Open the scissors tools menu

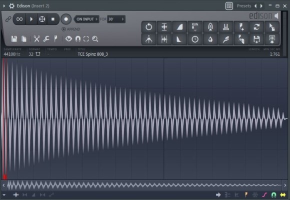[36, 39]
